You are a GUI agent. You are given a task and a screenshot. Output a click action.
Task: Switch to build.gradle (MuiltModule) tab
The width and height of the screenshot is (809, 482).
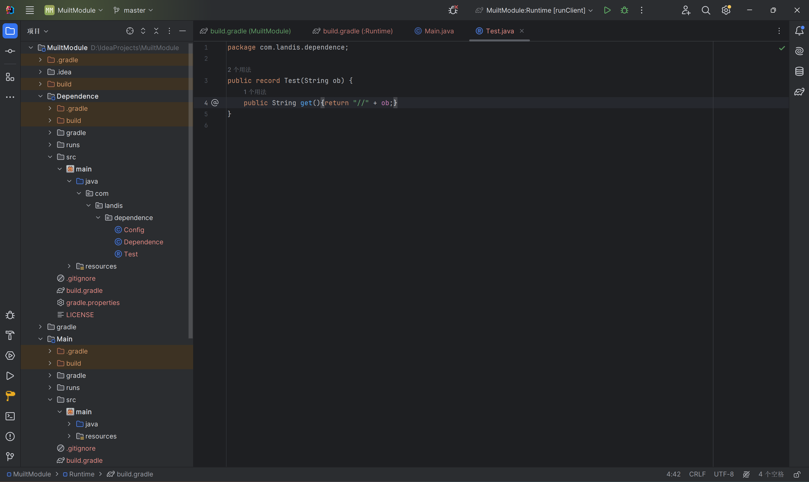[x=245, y=31]
